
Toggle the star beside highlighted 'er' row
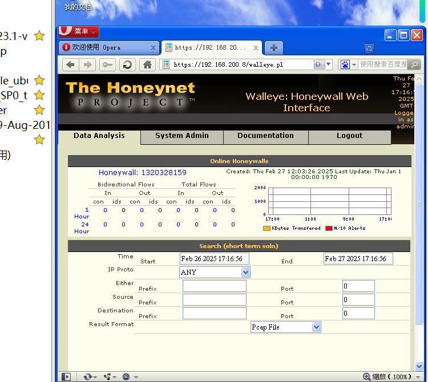coord(39,110)
